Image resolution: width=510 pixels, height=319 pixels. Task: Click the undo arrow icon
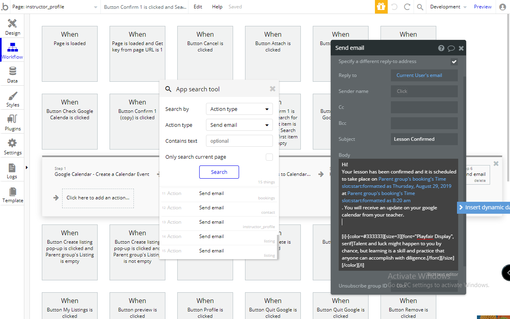pos(394,7)
